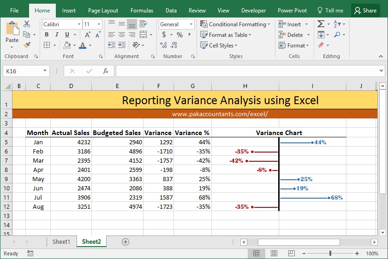Open the Calibri font name dropdown
388x259 pixels.
coord(79,24)
